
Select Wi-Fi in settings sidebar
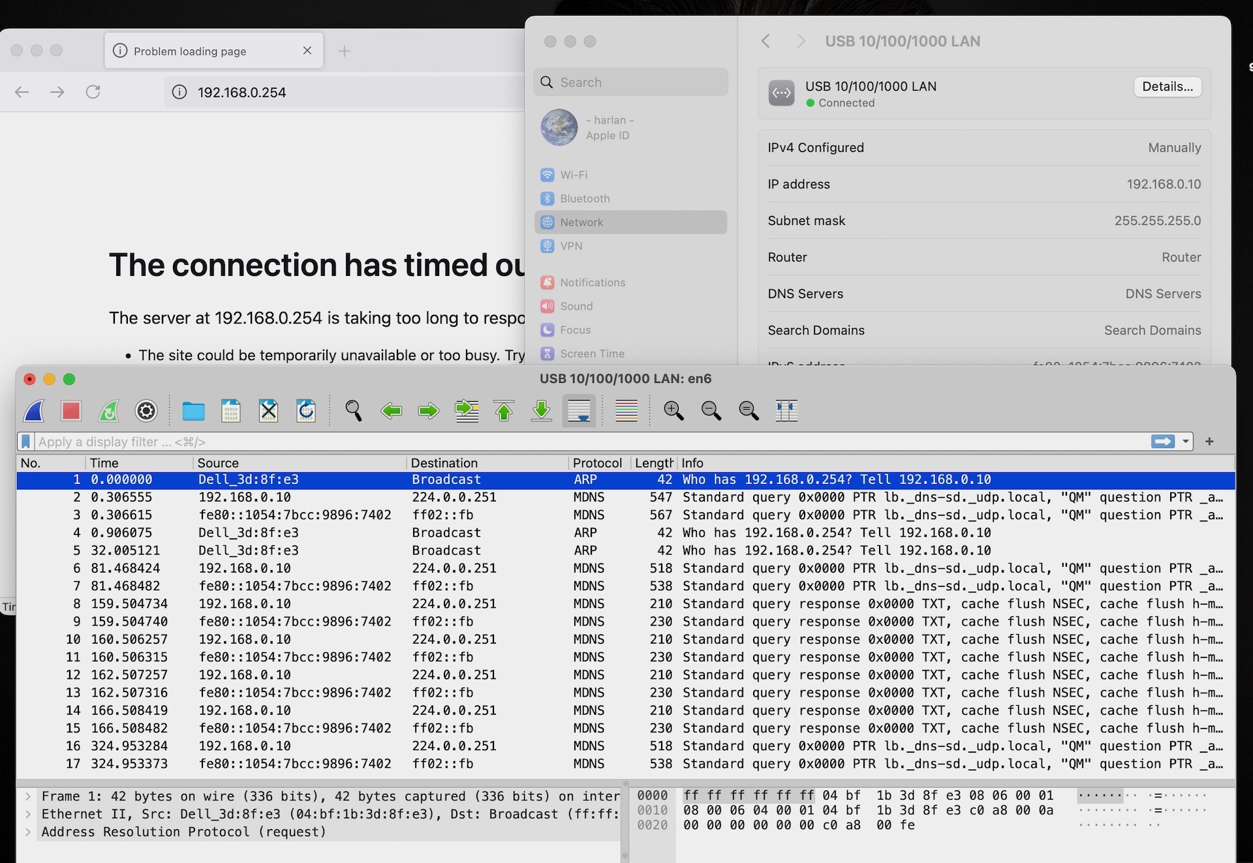point(574,175)
